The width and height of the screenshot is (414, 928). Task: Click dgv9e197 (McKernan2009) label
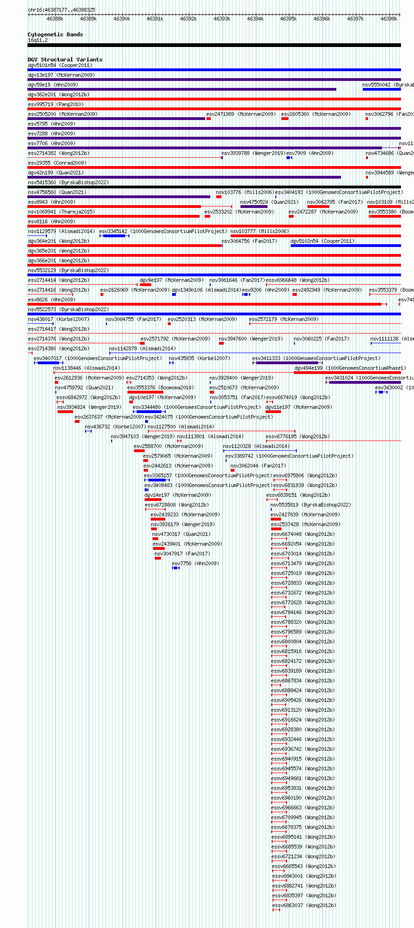coord(172,280)
